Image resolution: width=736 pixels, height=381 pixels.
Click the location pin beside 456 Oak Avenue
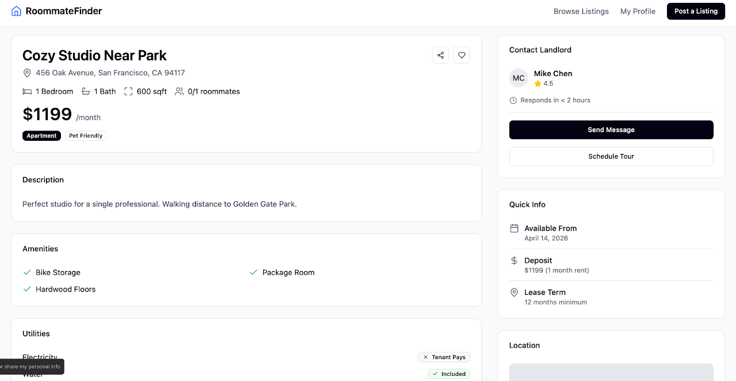coord(27,73)
